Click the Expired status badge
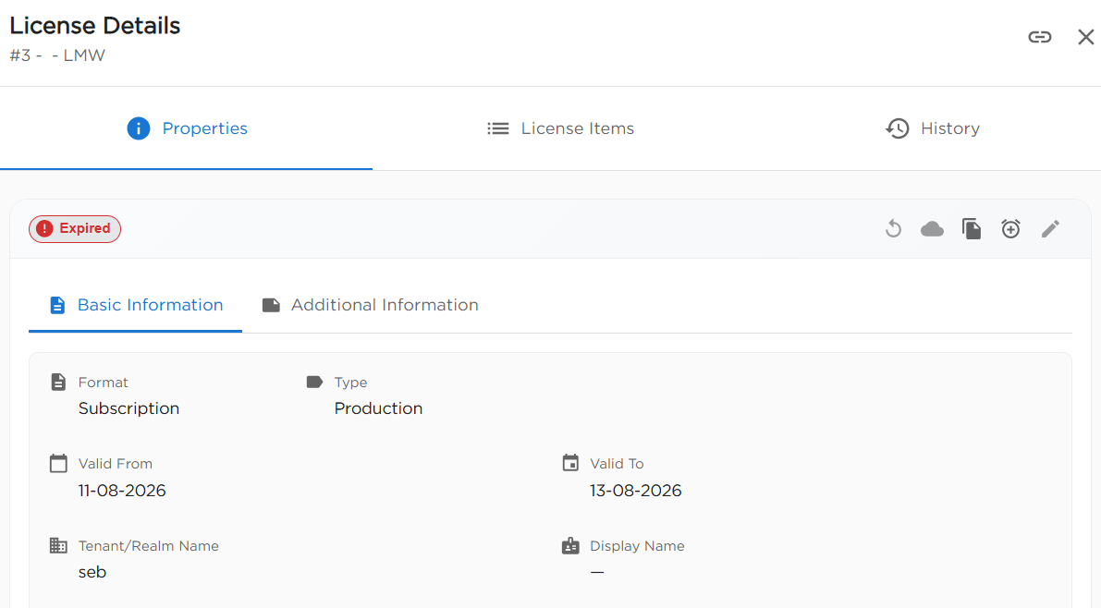Image resolution: width=1101 pixels, height=608 pixels. (75, 229)
